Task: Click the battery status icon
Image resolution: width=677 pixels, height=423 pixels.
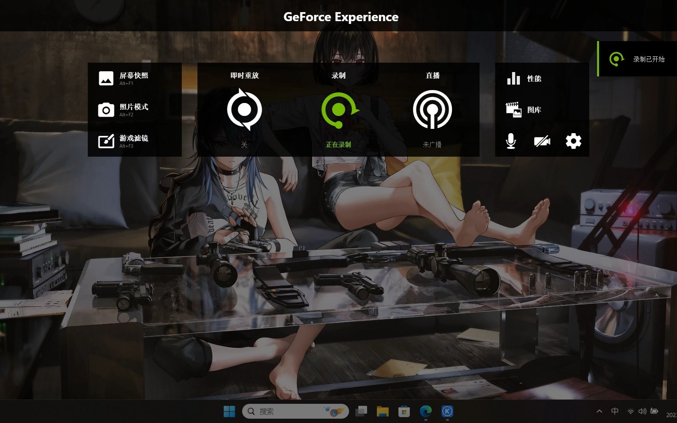Action: click(654, 411)
